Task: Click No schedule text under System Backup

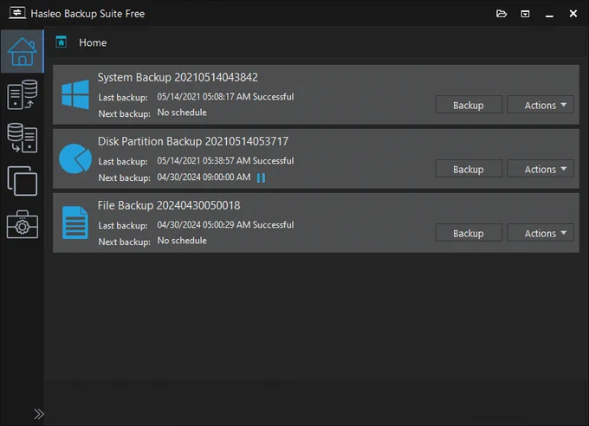Action: pos(182,113)
